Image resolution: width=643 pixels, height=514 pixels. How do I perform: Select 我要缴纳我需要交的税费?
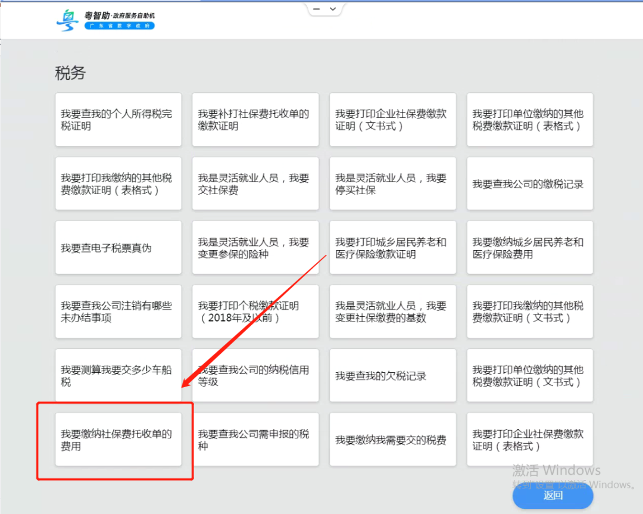392,439
